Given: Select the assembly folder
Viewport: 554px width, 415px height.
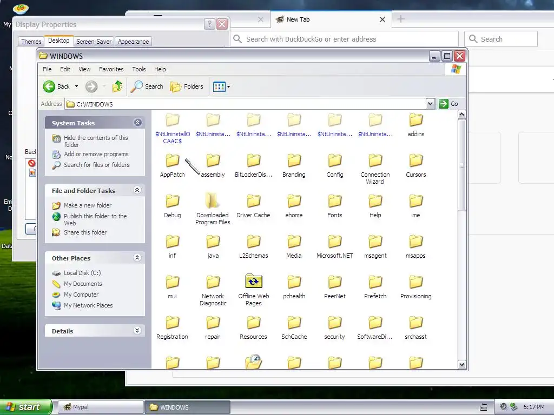Looking at the screenshot, I should point(213,165).
